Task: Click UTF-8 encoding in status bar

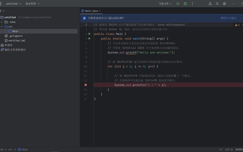Action: [229, 150]
